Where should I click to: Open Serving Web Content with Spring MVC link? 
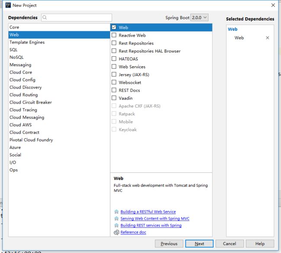point(155,218)
